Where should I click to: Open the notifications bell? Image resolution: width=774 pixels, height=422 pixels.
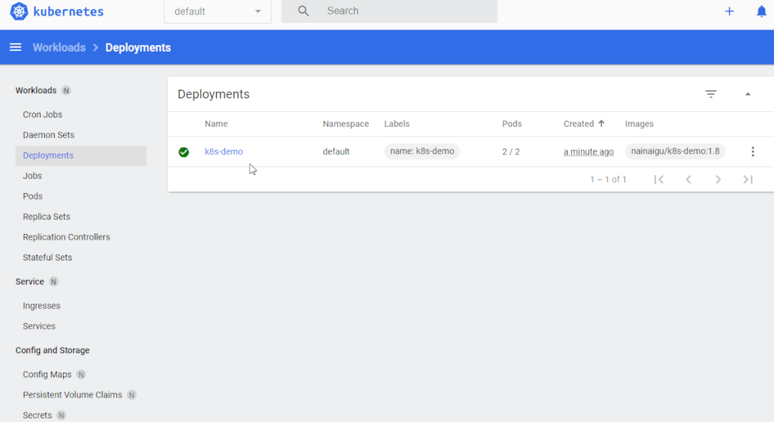tap(761, 11)
